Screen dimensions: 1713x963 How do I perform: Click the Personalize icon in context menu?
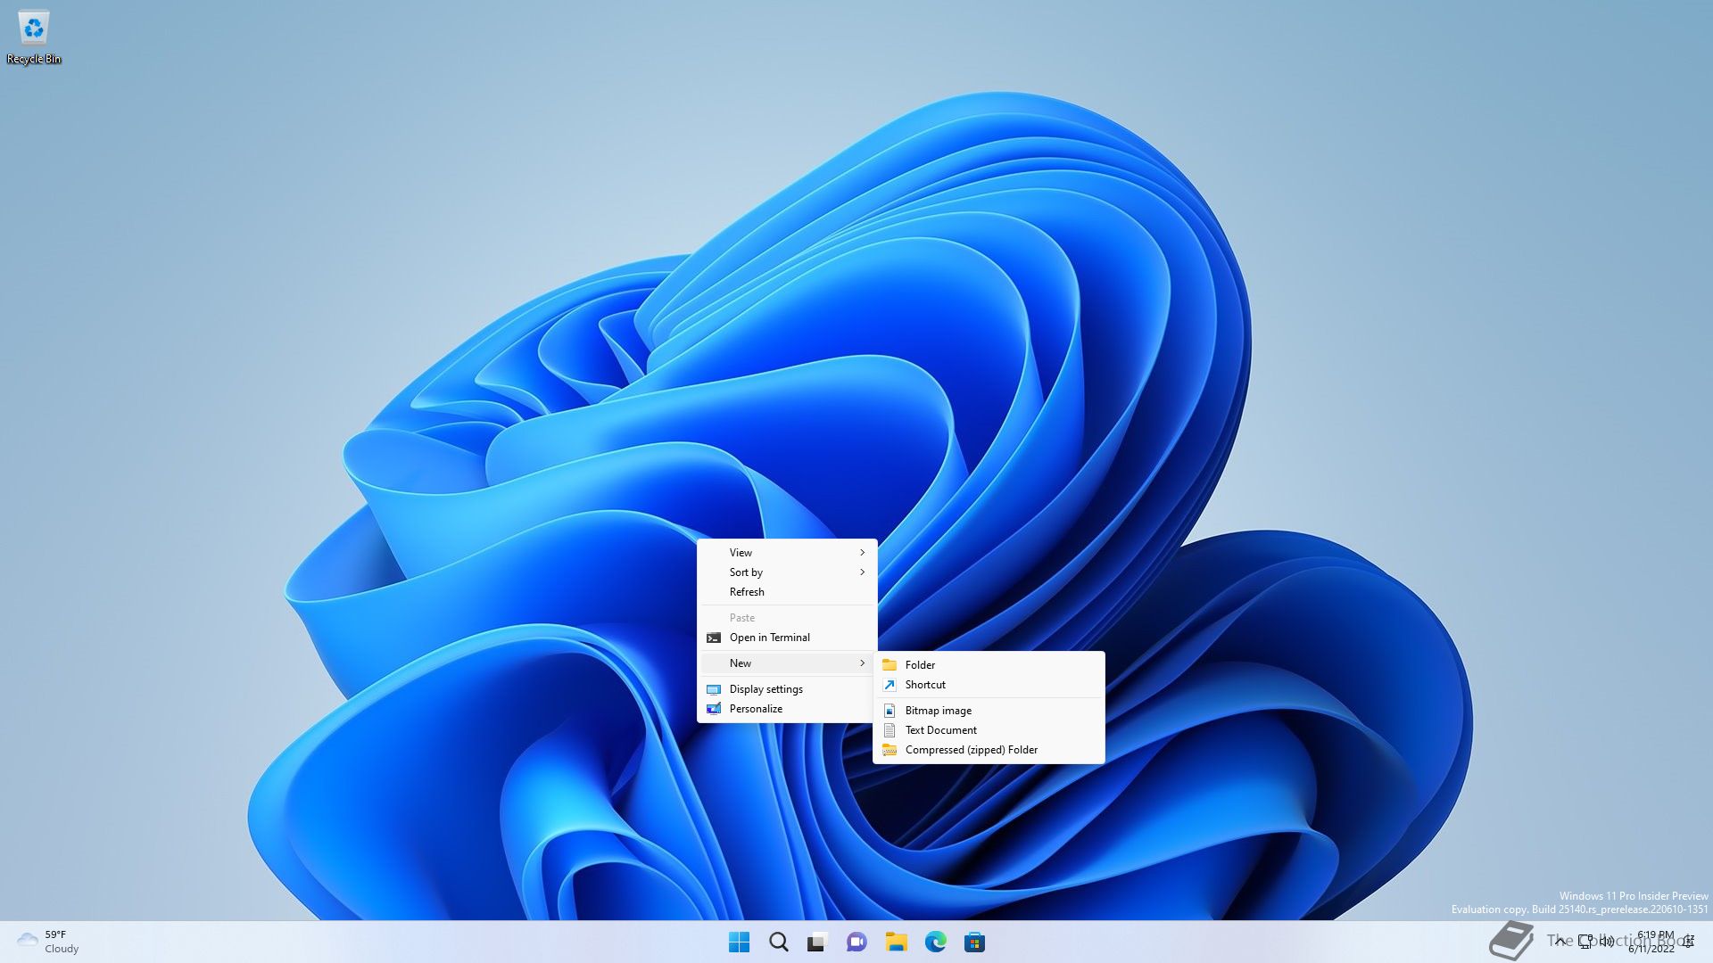[714, 709]
